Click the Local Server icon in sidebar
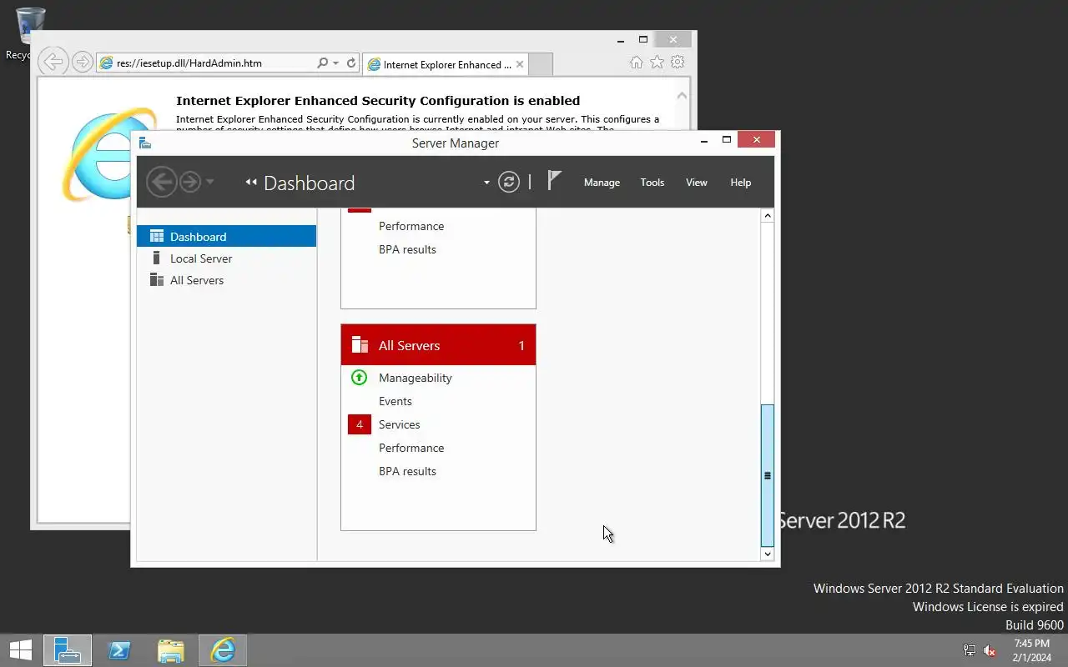 click(156, 258)
